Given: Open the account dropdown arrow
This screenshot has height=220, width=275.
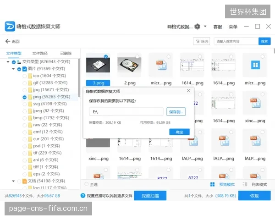Looking at the screenshot, I should pyautogui.click(x=205, y=27).
